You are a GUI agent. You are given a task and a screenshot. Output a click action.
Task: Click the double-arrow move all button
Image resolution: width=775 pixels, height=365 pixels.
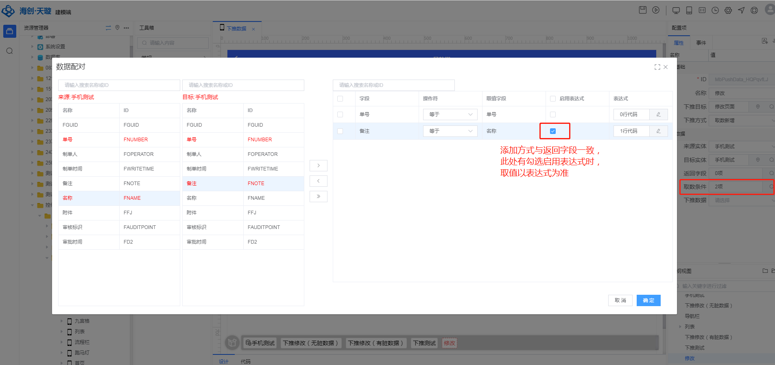coord(318,197)
